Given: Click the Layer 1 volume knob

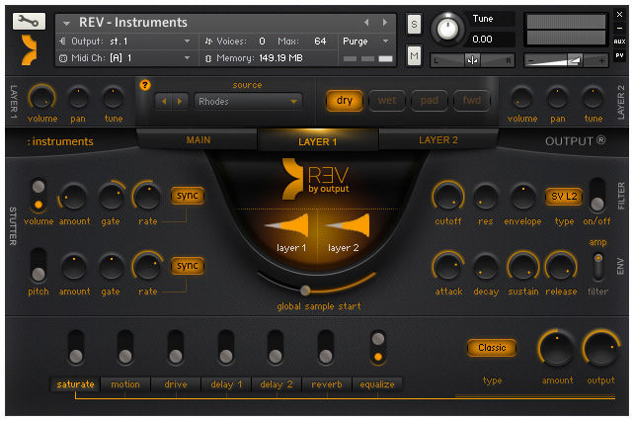Looking at the screenshot, I should [x=41, y=98].
